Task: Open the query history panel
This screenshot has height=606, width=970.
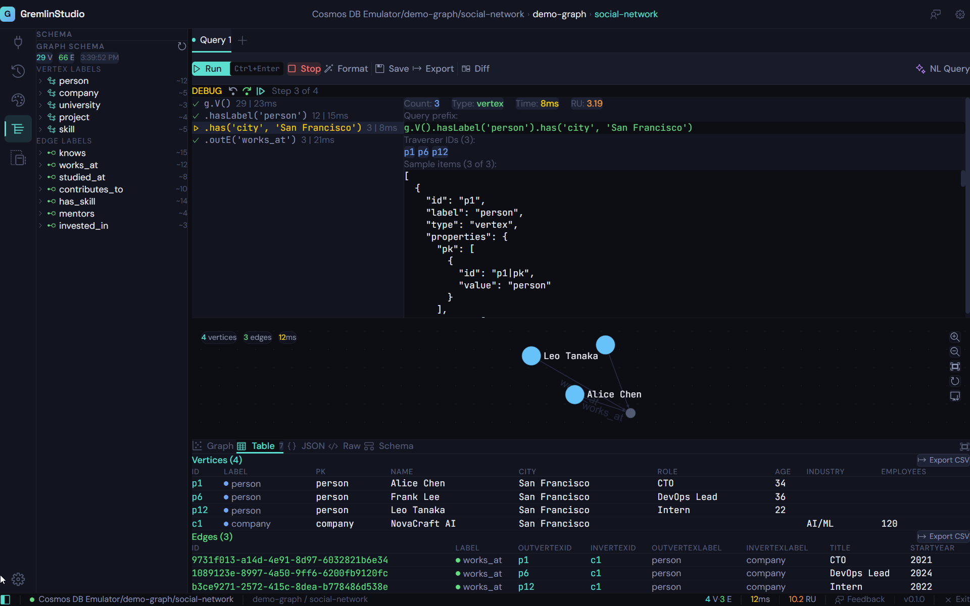Action: [18, 71]
